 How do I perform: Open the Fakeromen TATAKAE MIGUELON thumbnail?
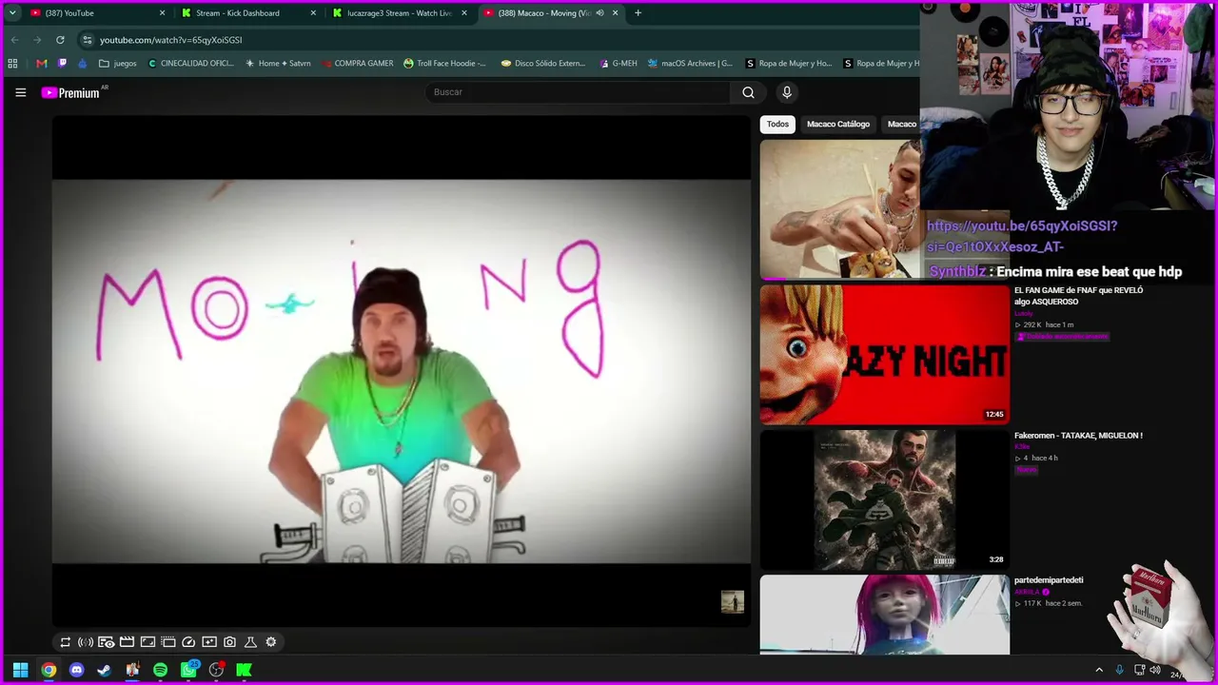click(884, 499)
